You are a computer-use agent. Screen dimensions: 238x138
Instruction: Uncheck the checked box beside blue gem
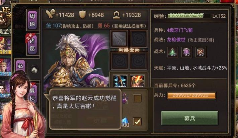click(137, 122)
